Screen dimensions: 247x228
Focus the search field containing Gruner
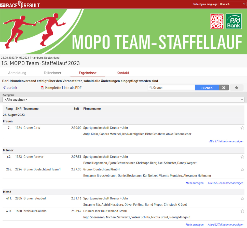[x=171, y=88]
